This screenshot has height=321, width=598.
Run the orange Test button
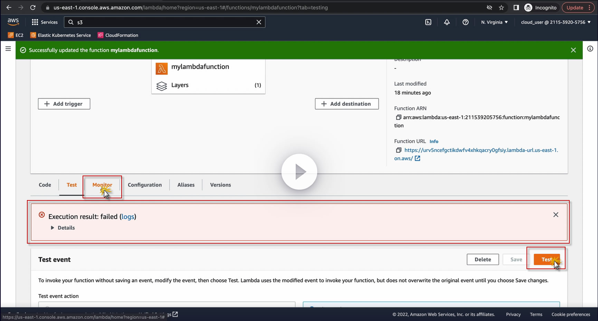pos(547,259)
